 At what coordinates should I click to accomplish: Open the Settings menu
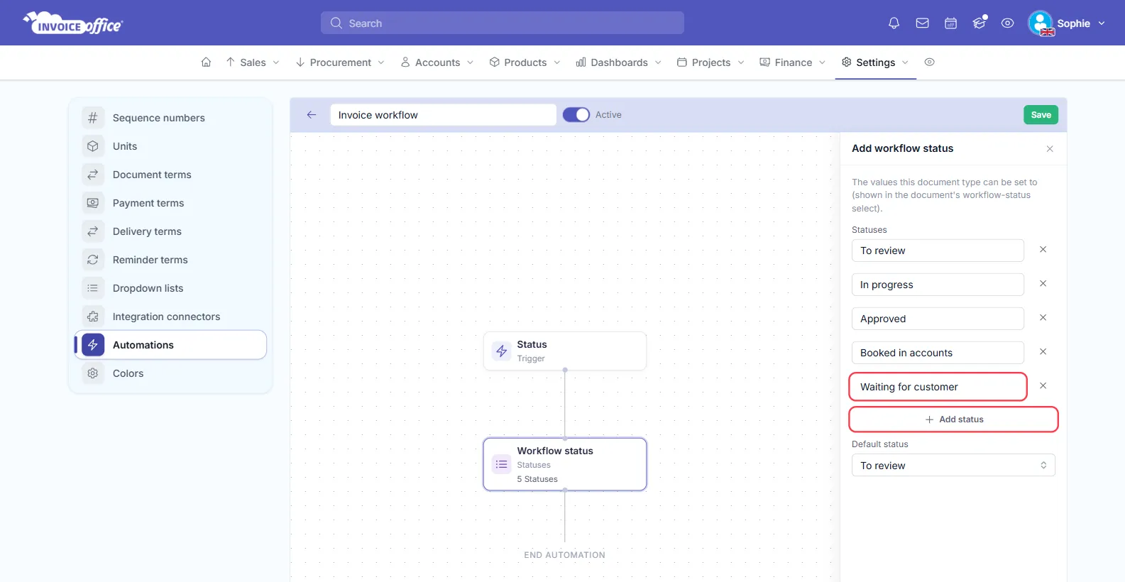pyautogui.click(x=875, y=62)
